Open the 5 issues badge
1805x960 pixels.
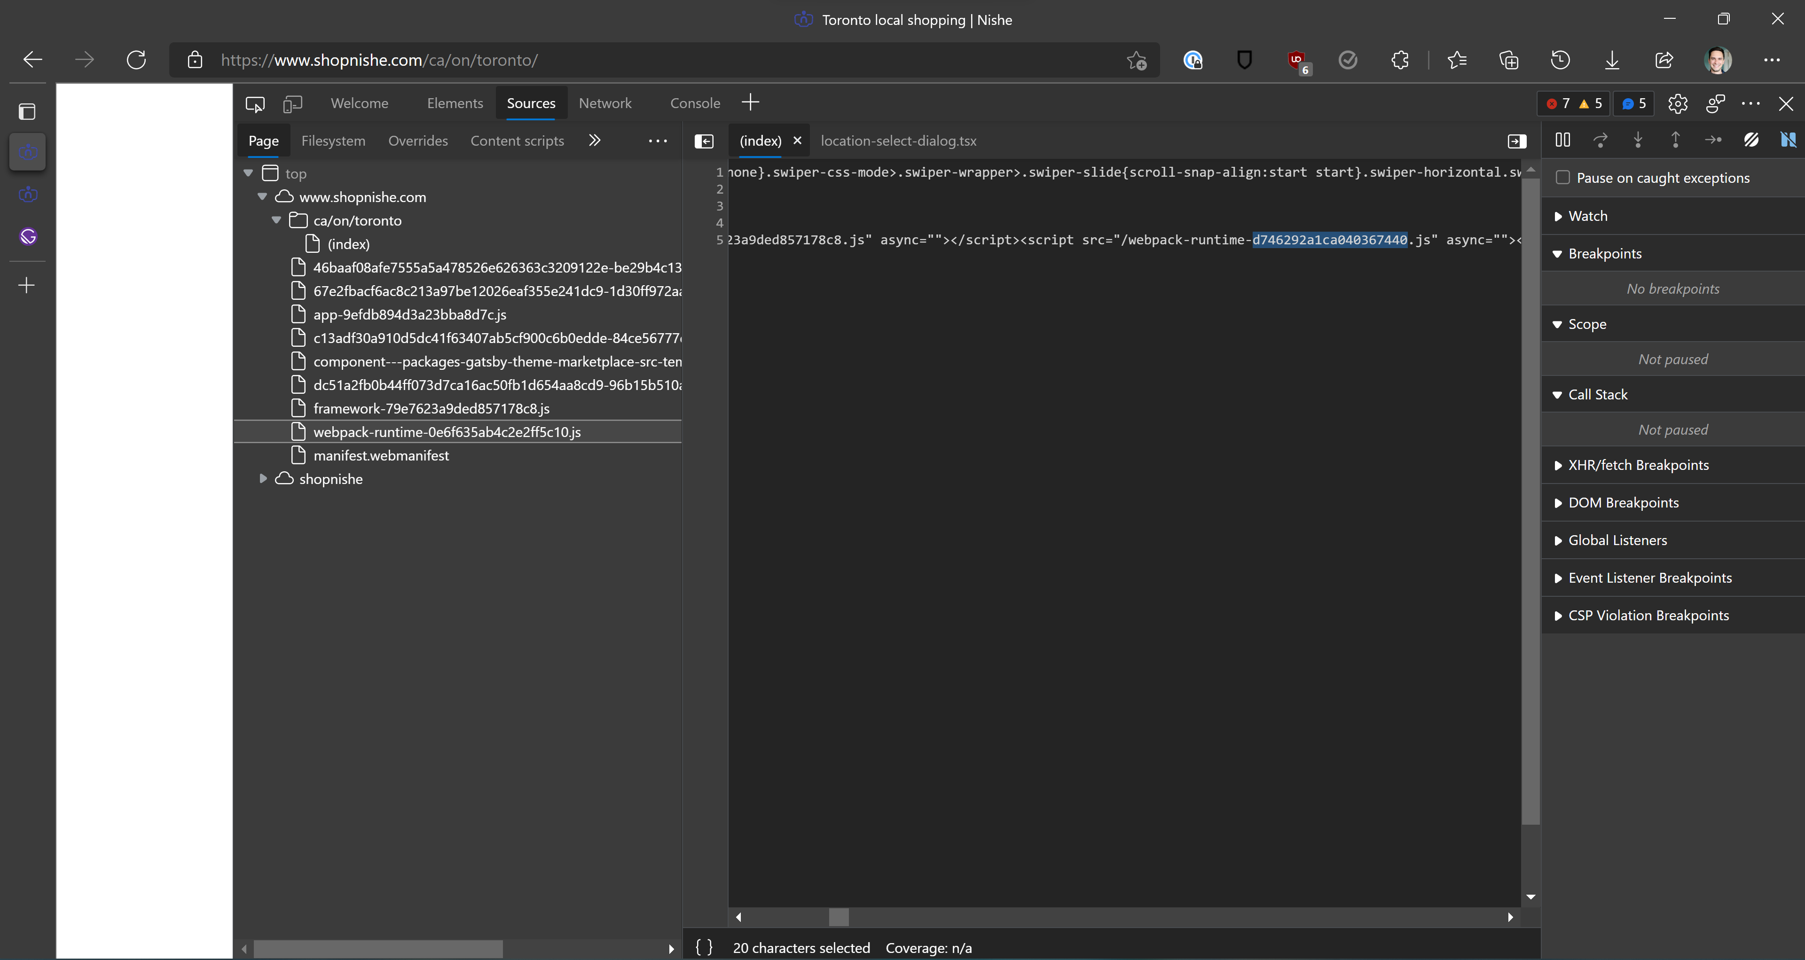[1633, 104]
